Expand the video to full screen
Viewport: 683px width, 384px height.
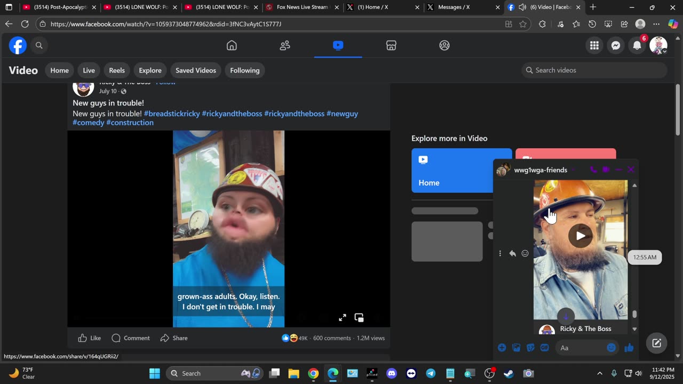pyautogui.click(x=343, y=318)
